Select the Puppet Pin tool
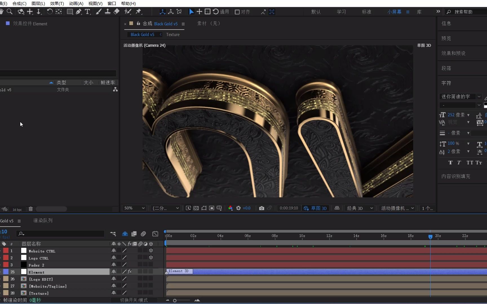487x304 pixels. (x=138, y=12)
